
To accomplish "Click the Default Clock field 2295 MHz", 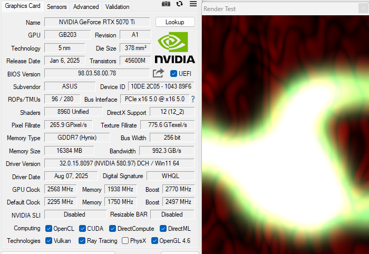I will click(x=60, y=202).
